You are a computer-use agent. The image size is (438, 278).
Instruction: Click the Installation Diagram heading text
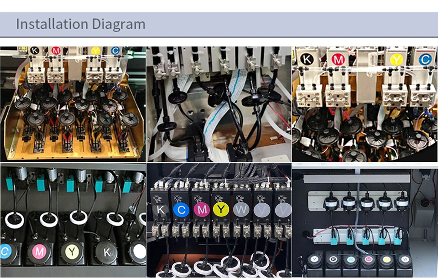pyautogui.click(x=81, y=24)
